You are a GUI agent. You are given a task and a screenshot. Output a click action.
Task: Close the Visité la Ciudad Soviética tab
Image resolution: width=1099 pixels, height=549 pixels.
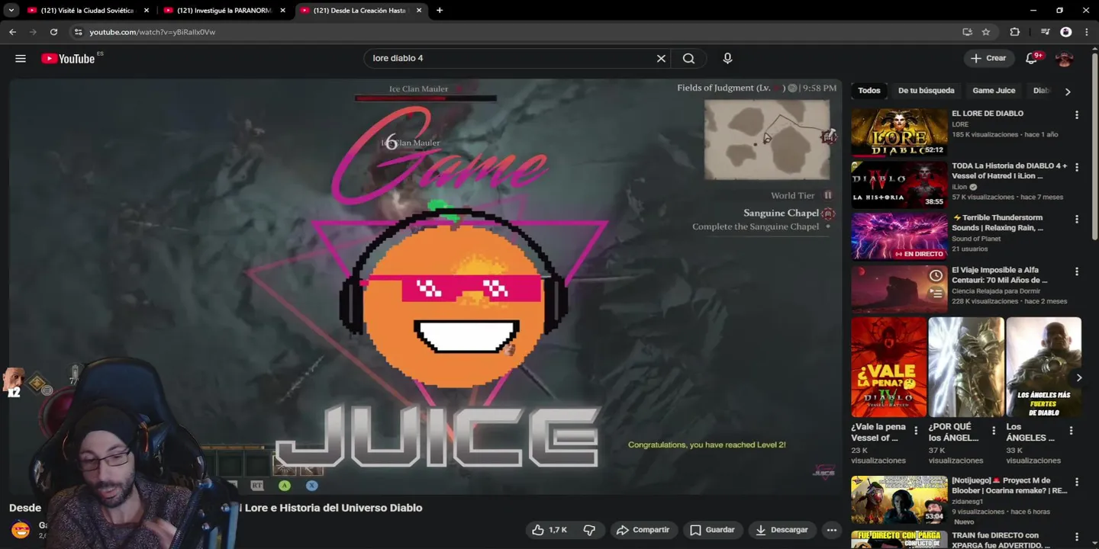click(147, 11)
